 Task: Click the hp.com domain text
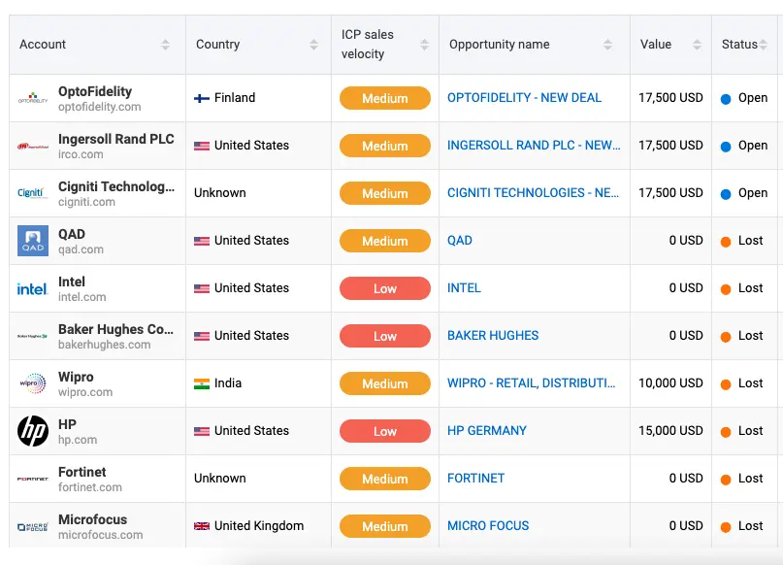[78, 440]
